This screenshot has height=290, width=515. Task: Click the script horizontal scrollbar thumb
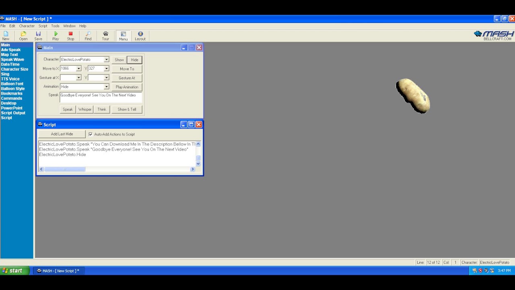tap(65, 169)
